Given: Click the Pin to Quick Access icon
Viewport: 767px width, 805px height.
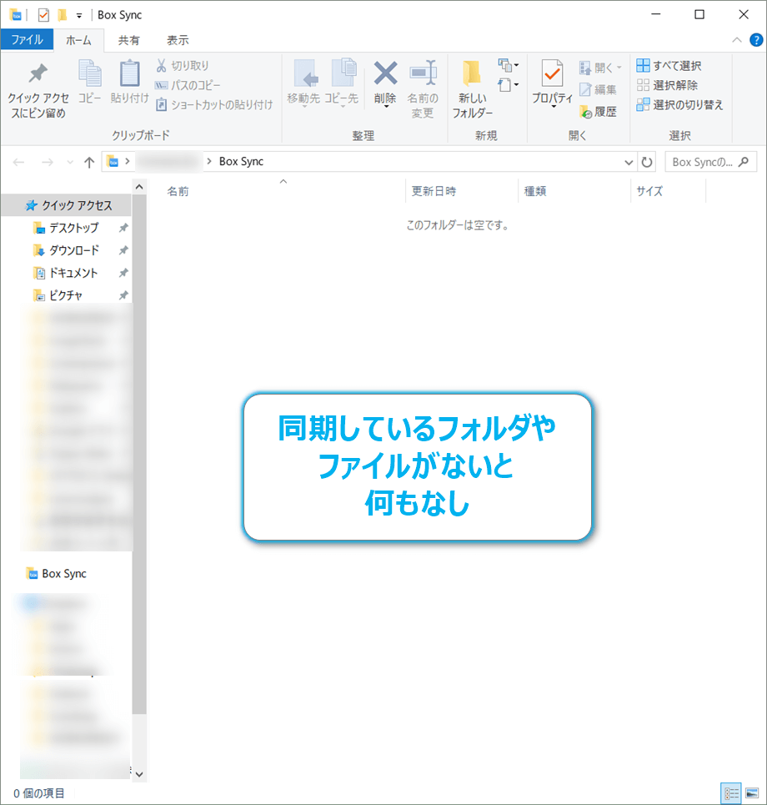Looking at the screenshot, I should coord(38,74).
